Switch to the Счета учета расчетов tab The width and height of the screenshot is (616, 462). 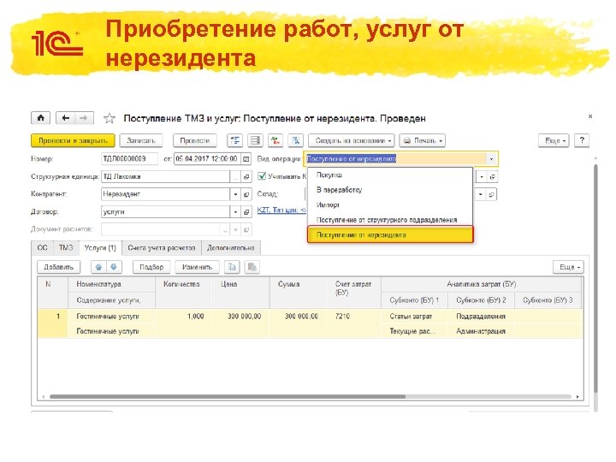coord(162,248)
